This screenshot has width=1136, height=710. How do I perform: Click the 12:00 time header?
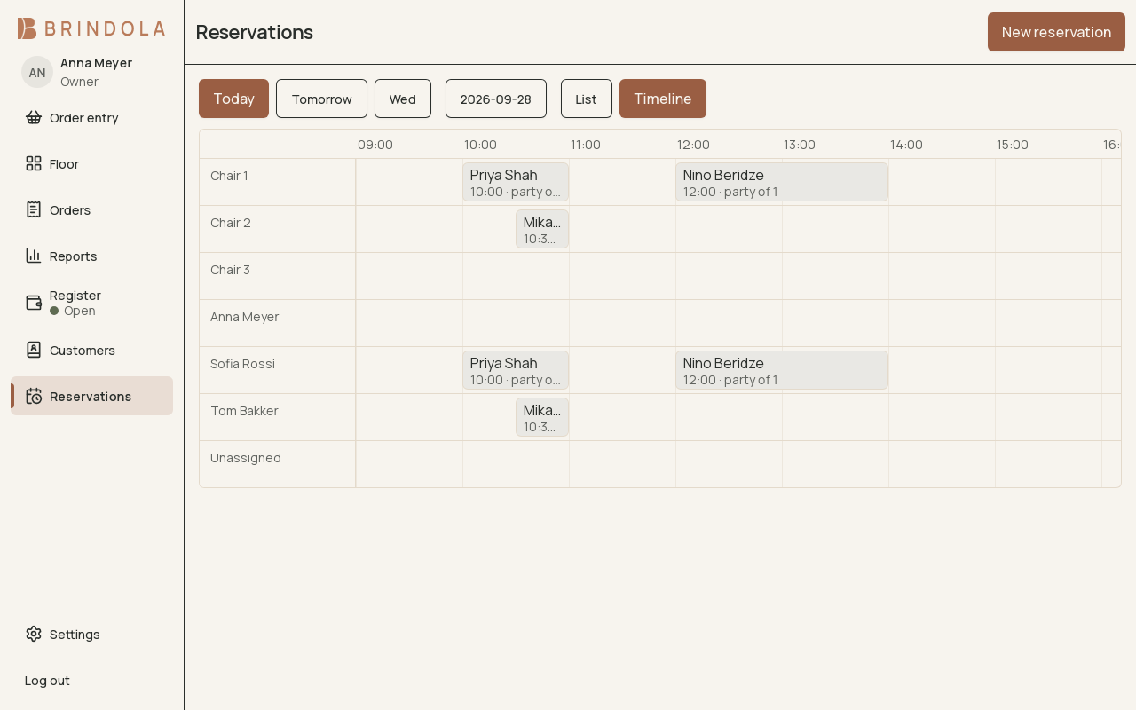pos(693,145)
